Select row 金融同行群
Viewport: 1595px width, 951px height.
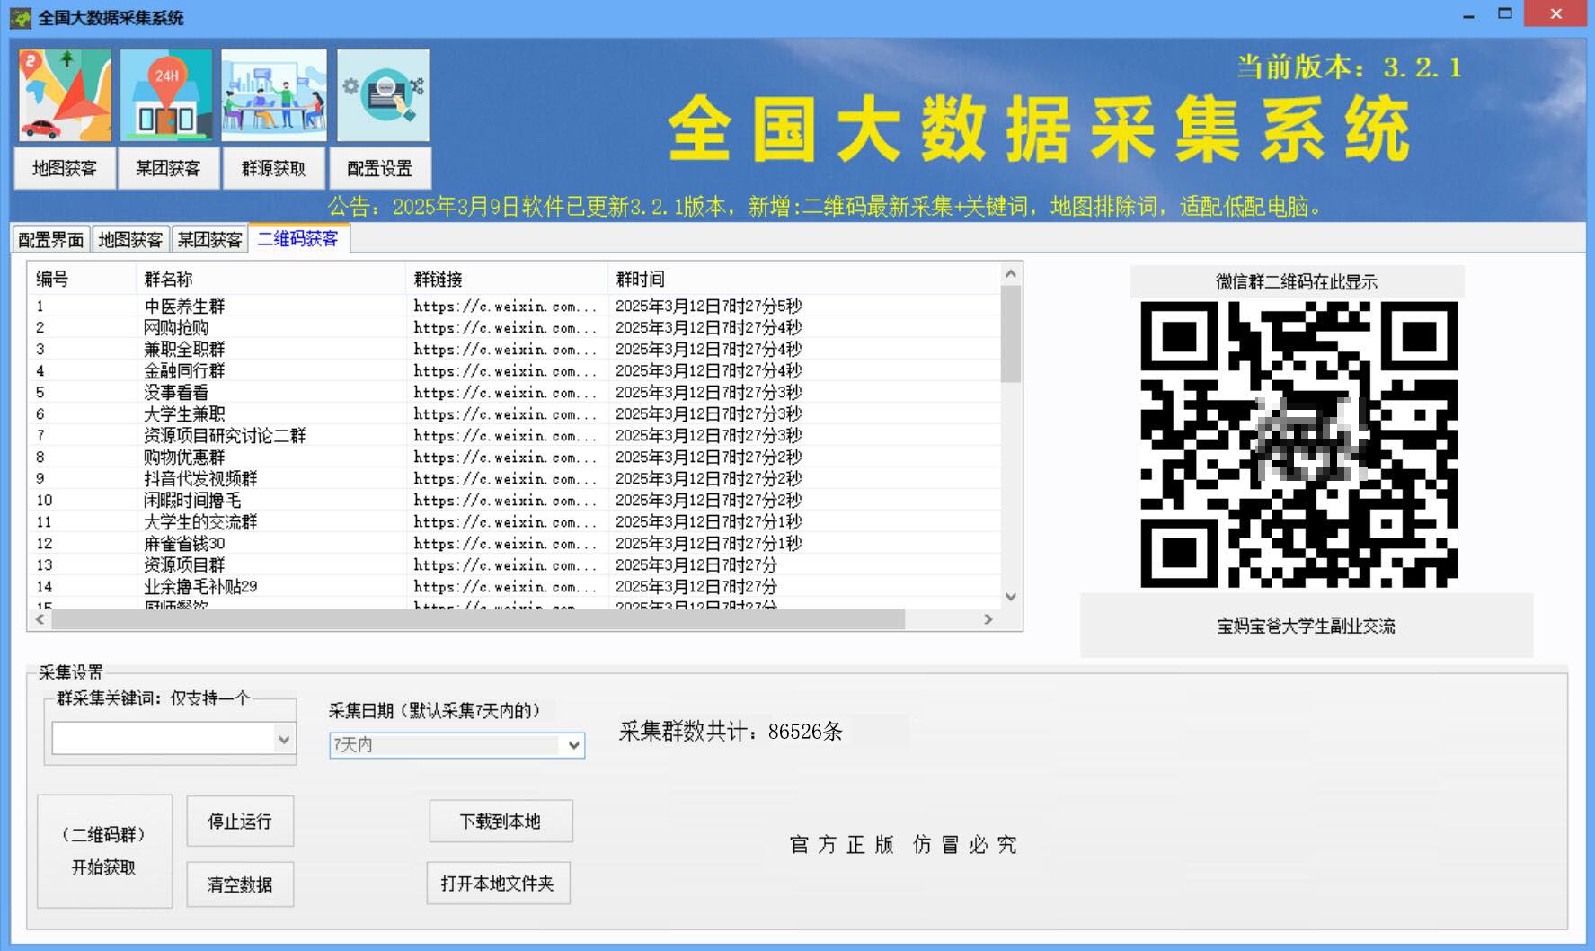pyautogui.click(x=514, y=370)
